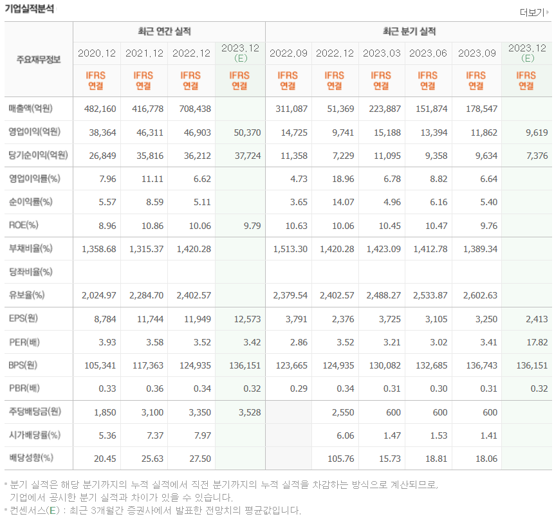Screen dimensions: 554x521
Task: Click the dividend per share estimate 3,528
Action: (x=250, y=412)
